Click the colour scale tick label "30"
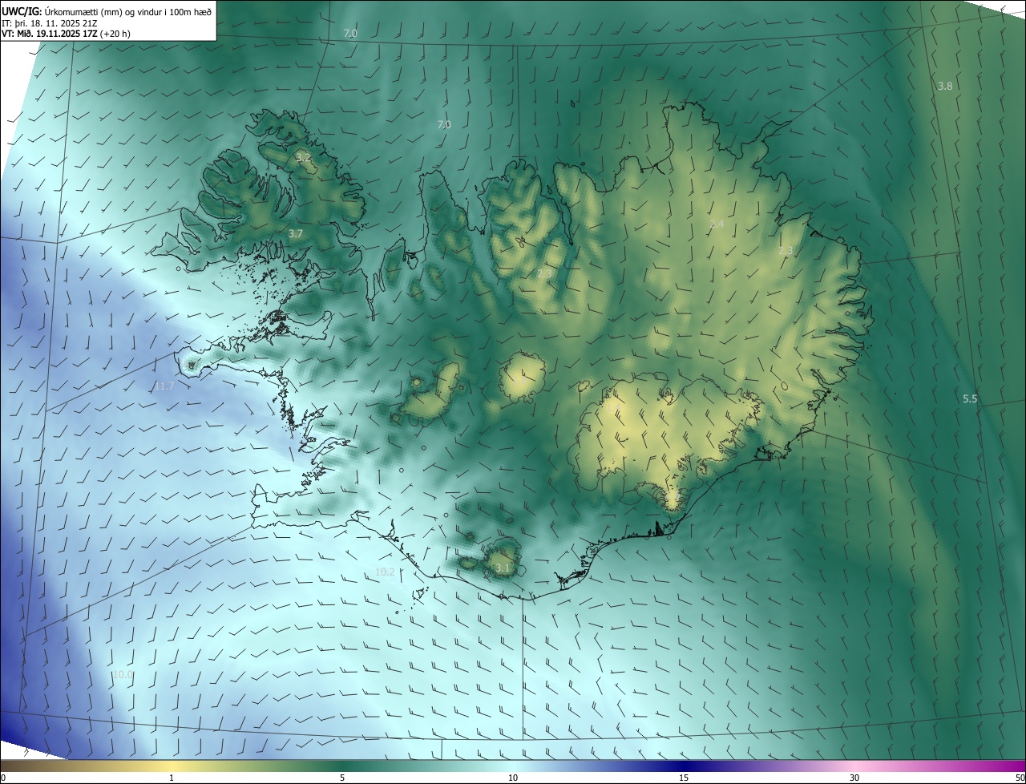 point(854,778)
